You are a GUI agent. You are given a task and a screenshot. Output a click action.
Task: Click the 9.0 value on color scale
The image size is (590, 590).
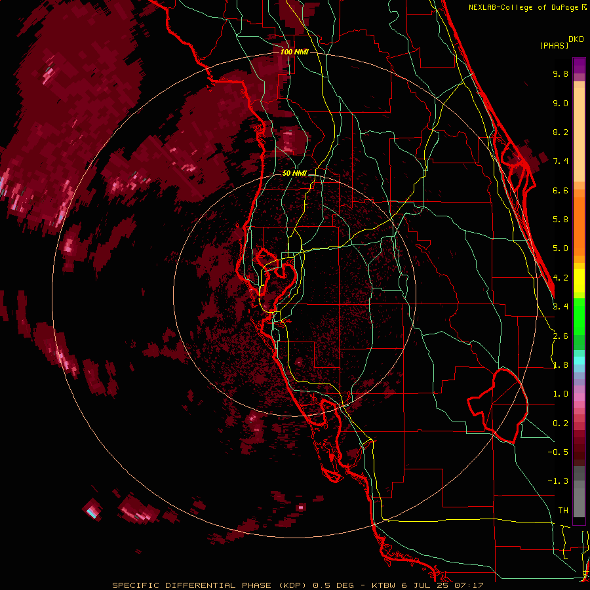tap(560, 103)
